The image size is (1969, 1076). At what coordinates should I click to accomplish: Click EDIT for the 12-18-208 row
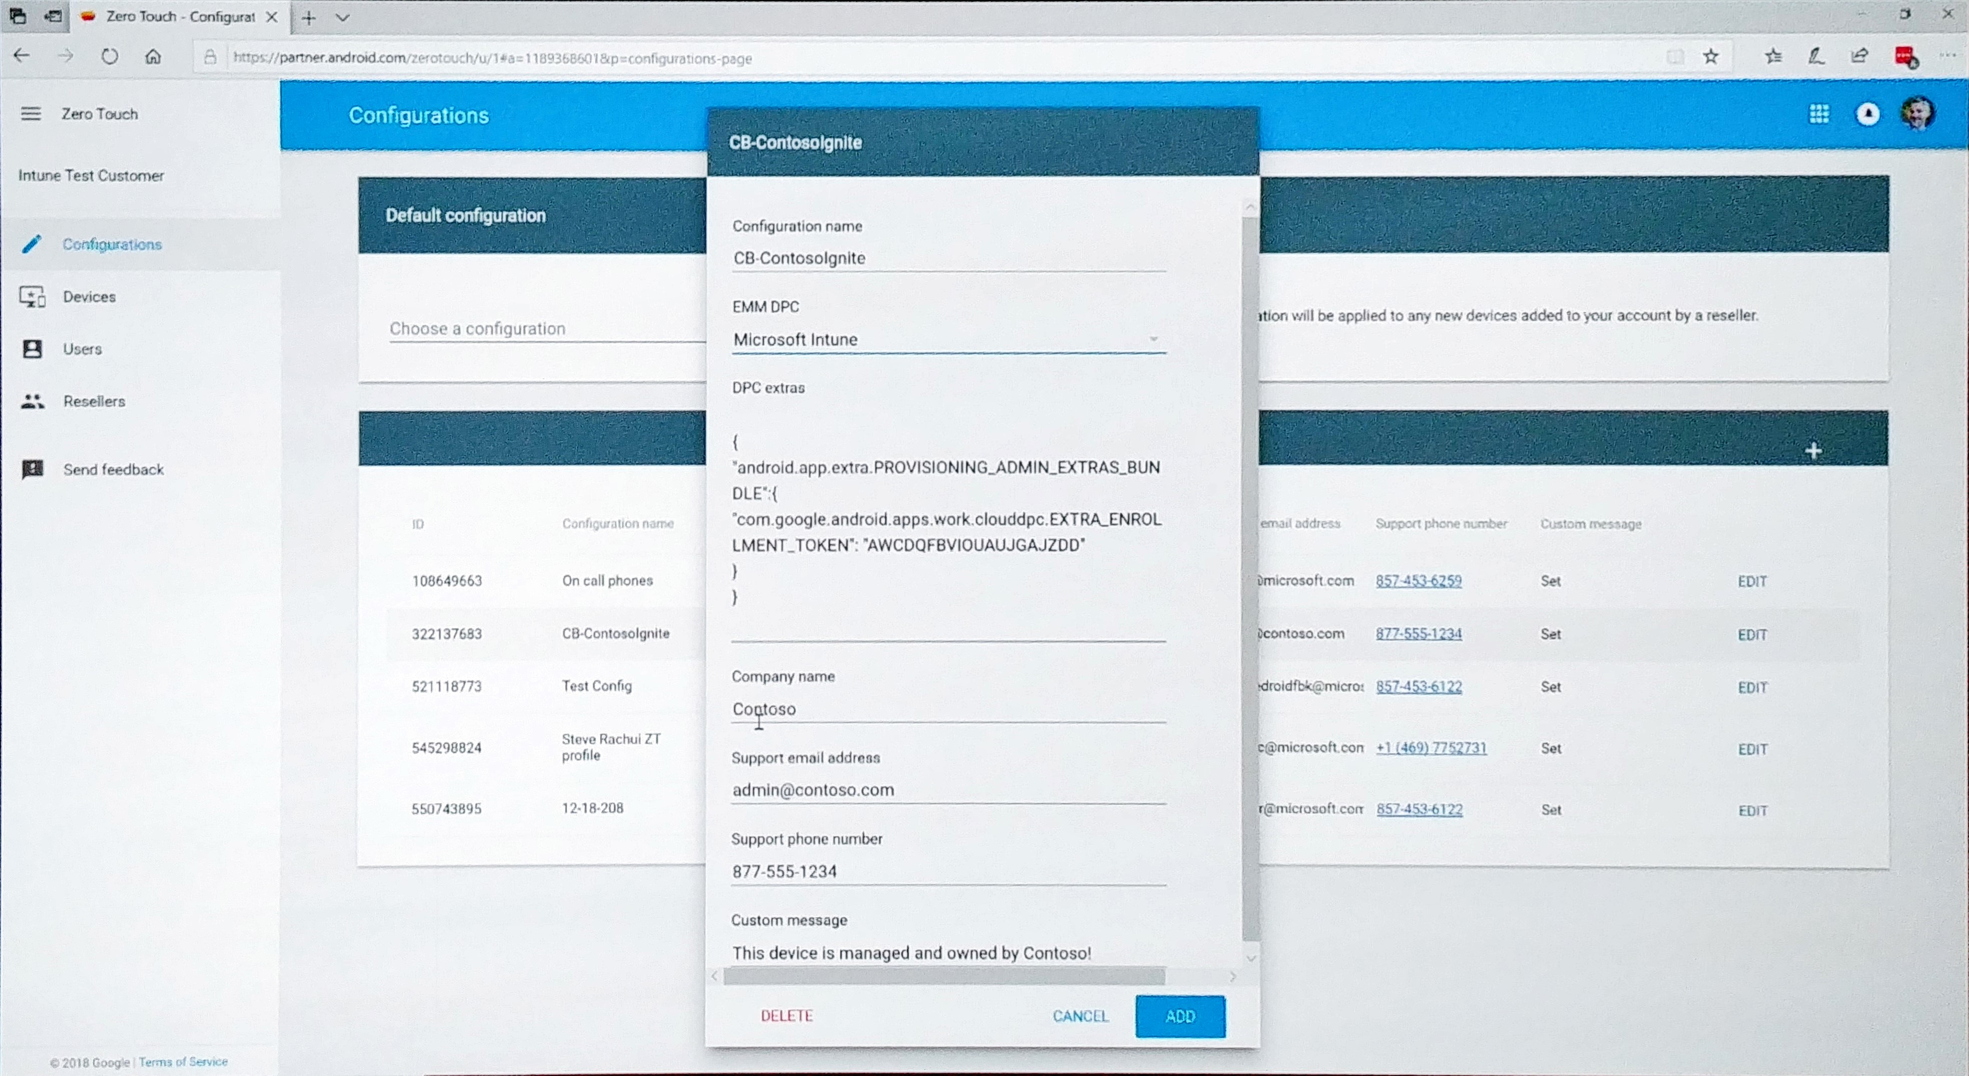coord(1752,811)
